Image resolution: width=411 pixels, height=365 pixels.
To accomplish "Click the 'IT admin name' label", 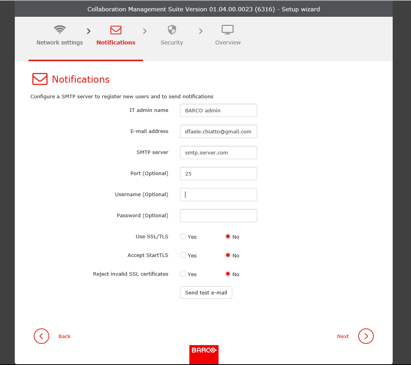I will pos(149,110).
